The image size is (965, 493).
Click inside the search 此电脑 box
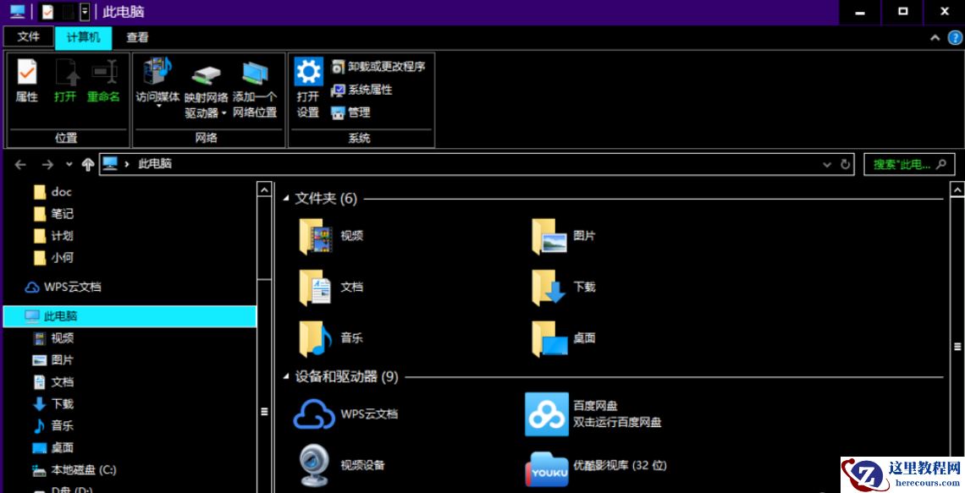coord(897,164)
